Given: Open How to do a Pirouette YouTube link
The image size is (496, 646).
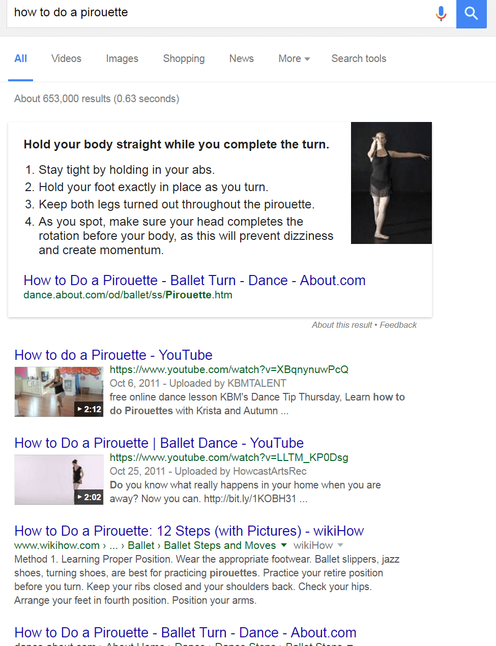Looking at the screenshot, I should pos(113,355).
